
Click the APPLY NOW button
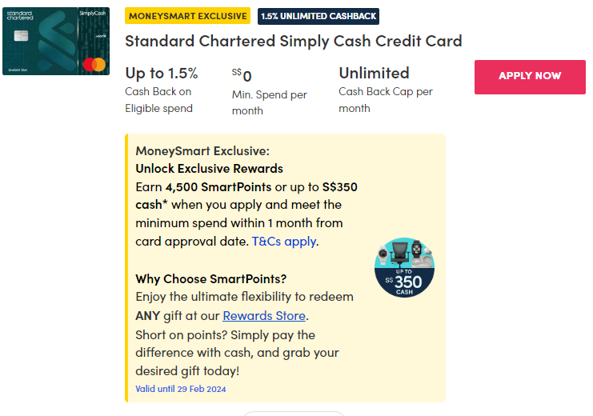(x=530, y=76)
